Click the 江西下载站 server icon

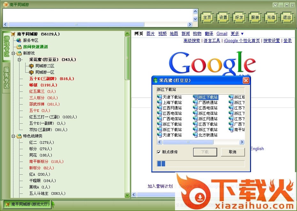click(195, 124)
